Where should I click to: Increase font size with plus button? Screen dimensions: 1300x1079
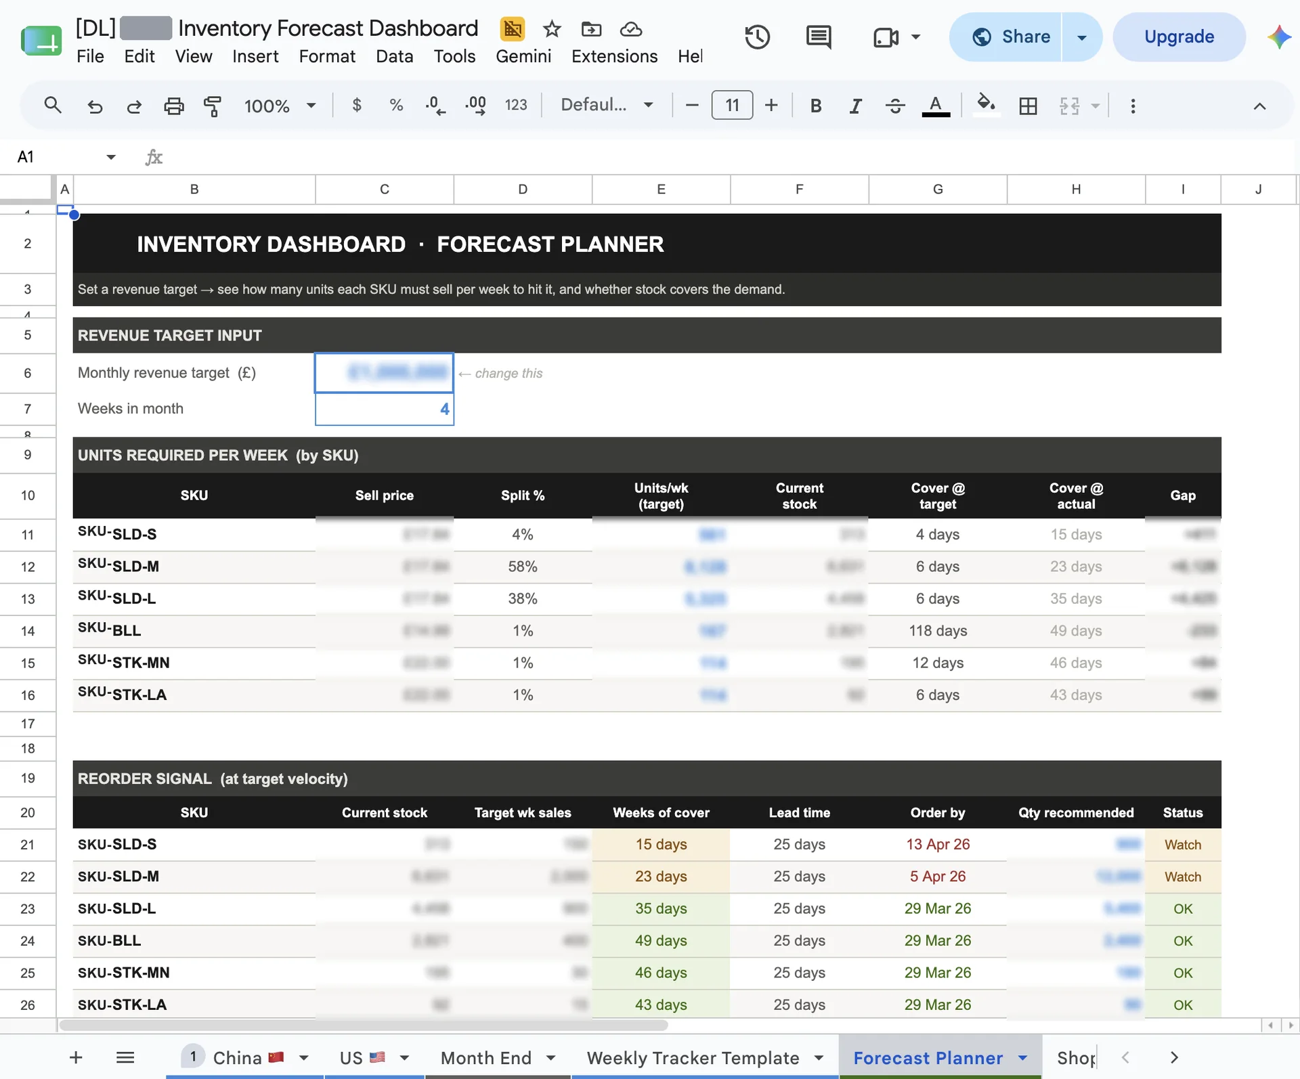[771, 106]
